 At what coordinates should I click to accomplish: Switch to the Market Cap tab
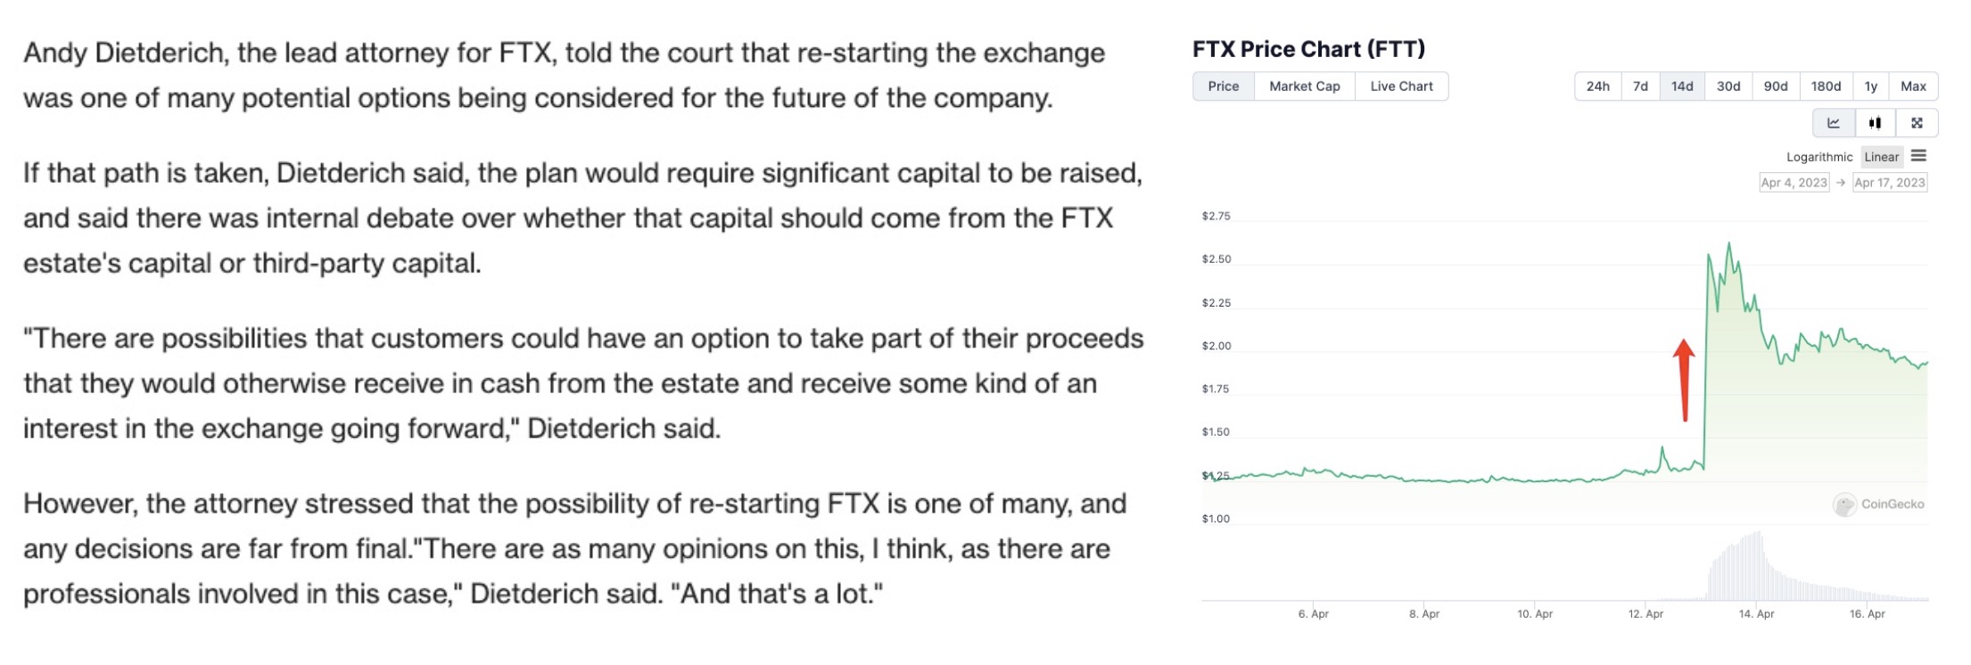point(1304,86)
